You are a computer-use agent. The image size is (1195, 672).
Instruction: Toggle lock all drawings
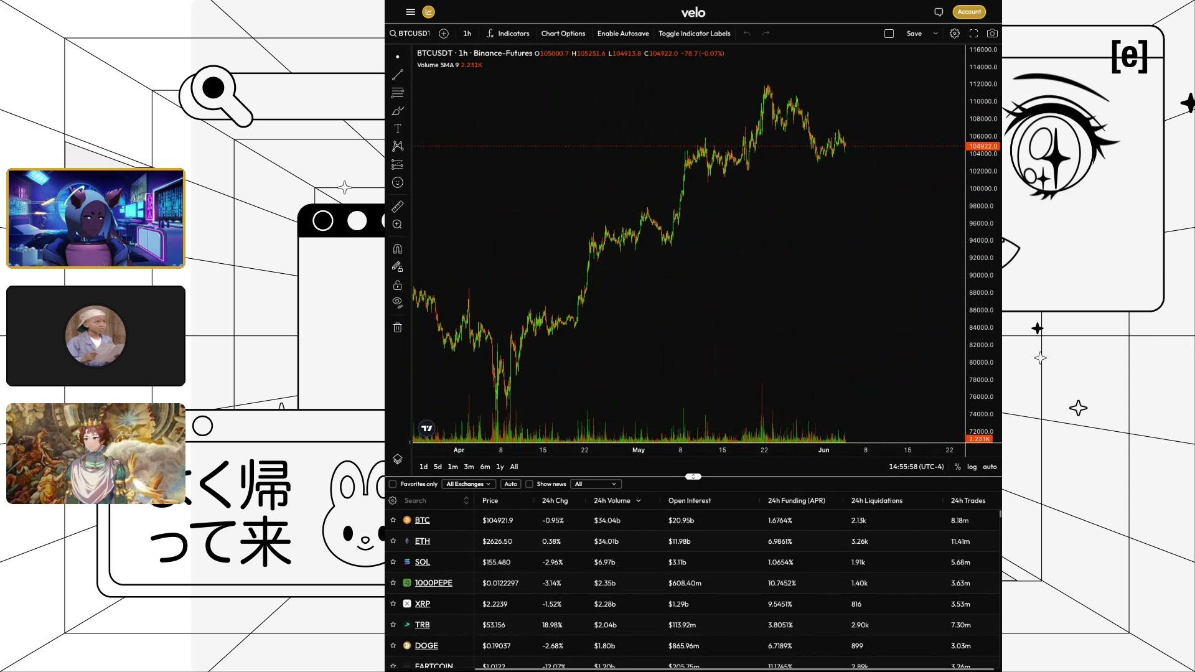[x=398, y=285]
